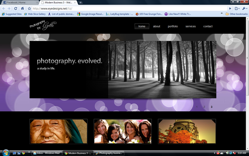The image size is (249, 156).
Task: Open the new tab plus button
Action: click(x=81, y=3)
